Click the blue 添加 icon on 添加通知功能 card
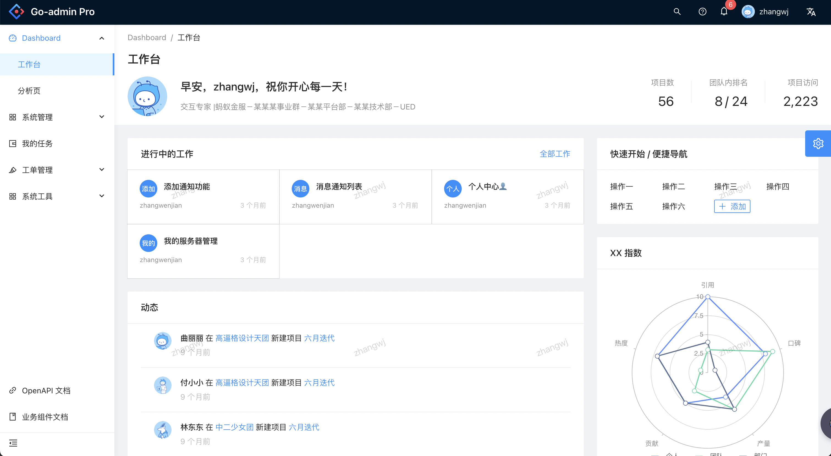831x456 pixels. [148, 188]
